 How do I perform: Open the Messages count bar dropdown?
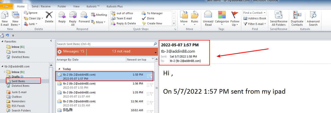pyautogui.click(x=155, y=52)
